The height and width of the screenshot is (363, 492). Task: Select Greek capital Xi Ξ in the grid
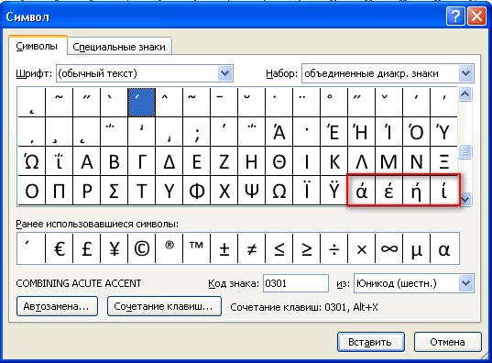click(x=443, y=161)
